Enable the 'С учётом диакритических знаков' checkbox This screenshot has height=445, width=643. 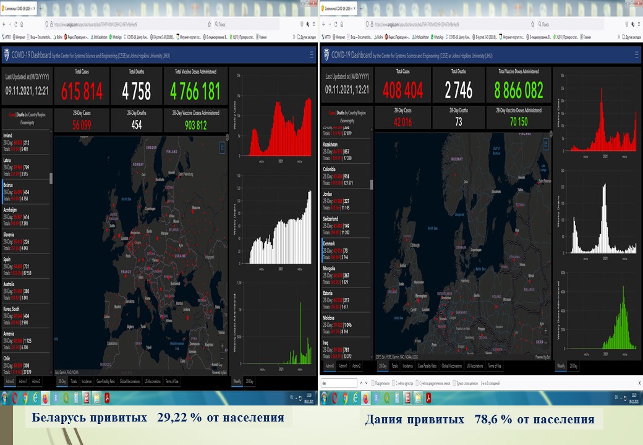(417, 383)
